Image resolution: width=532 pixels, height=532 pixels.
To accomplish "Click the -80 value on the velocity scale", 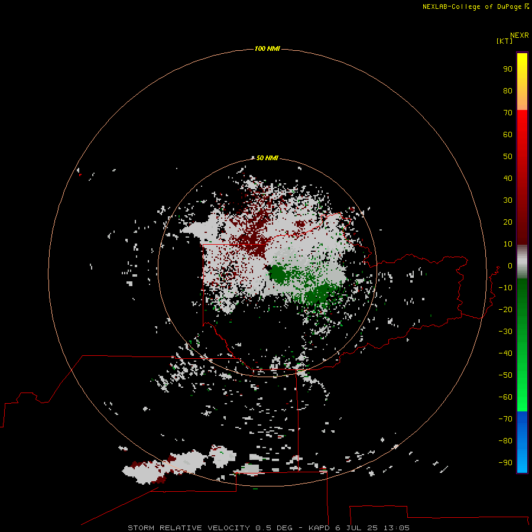I will tap(505, 441).
